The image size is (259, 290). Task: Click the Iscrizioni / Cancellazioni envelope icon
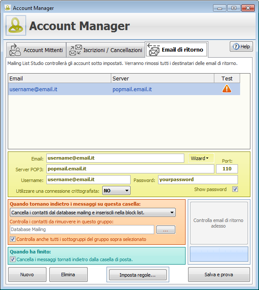76,50
